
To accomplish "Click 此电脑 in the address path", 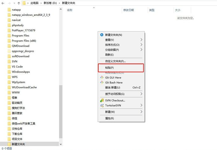I will (x=34, y=3).
